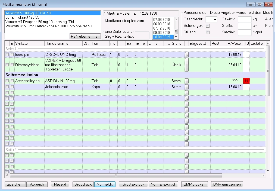The height and width of the screenshot is (191, 275).
Task: Click the VASCAL UNO 5mg cell
Action: pos(63,54)
